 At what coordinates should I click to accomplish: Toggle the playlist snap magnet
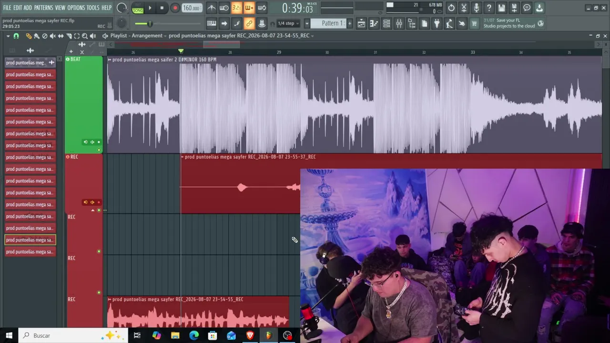pos(16,36)
